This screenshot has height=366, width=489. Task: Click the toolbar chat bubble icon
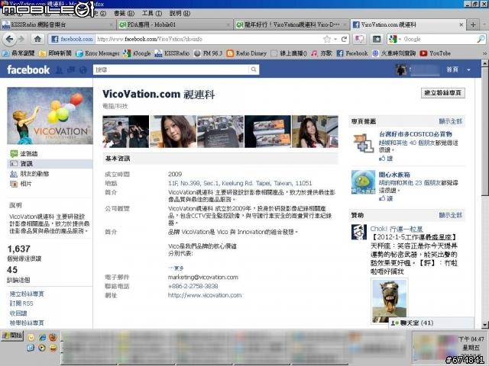[360, 39]
